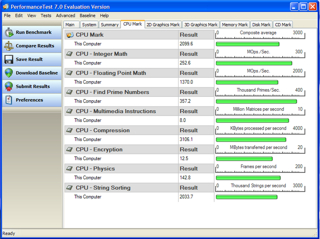Click the String Sorting result value 2033.7
Image resolution: width=320 pixels, height=239 pixels.
(x=186, y=197)
